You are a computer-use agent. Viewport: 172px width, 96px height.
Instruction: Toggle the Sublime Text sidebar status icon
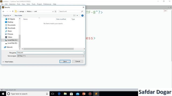[2, 90]
